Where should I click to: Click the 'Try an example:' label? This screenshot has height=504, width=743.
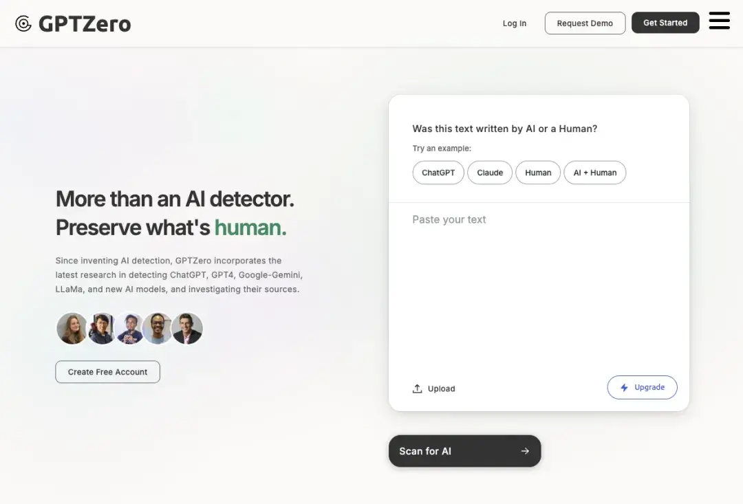(x=442, y=149)
